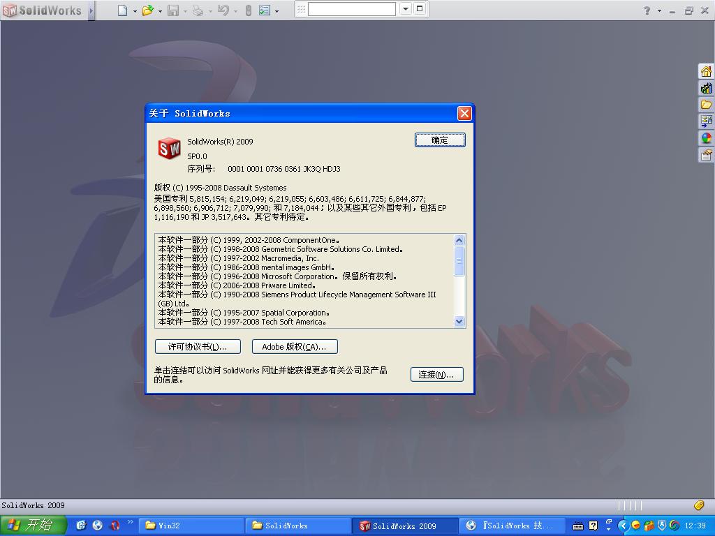
Task: Click the Undo arrow icon
Action: [x=223, y=10]
